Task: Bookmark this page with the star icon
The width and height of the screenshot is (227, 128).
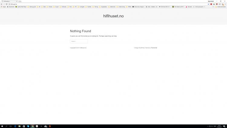Action: coord(208,4)
